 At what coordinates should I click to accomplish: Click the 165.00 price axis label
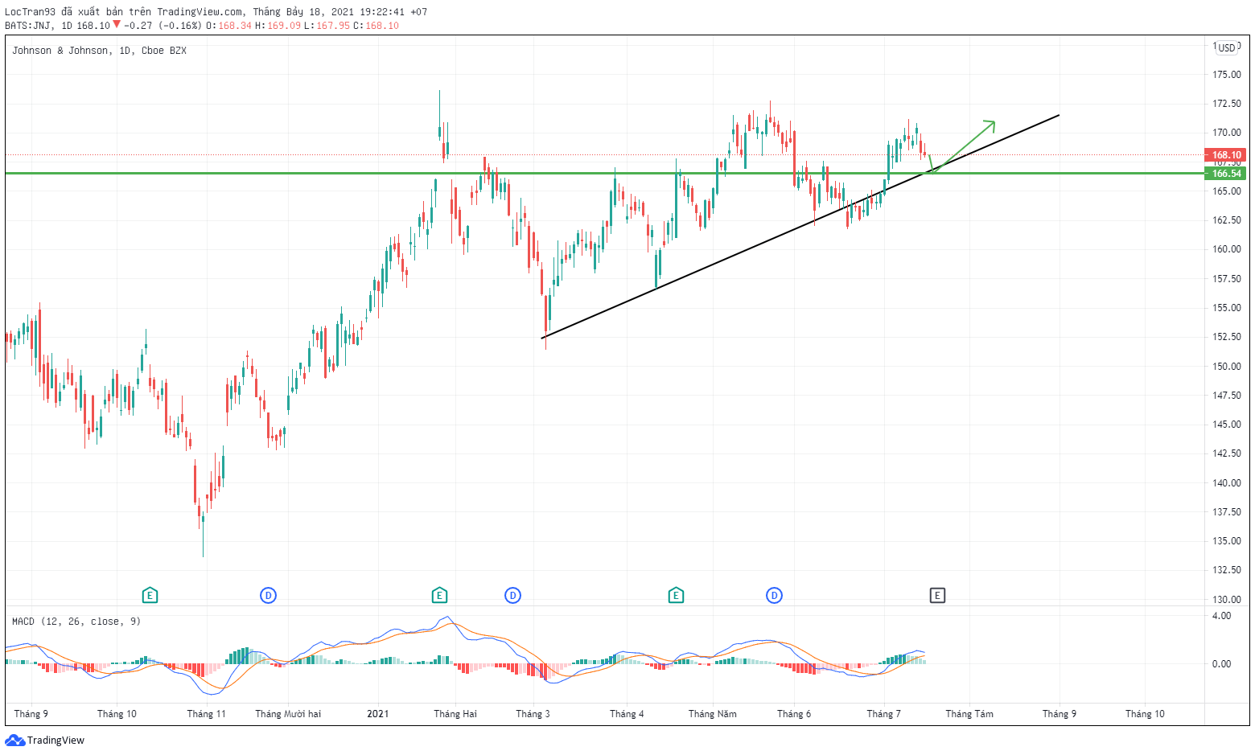pyautogui.click(x=1227, y=191)
